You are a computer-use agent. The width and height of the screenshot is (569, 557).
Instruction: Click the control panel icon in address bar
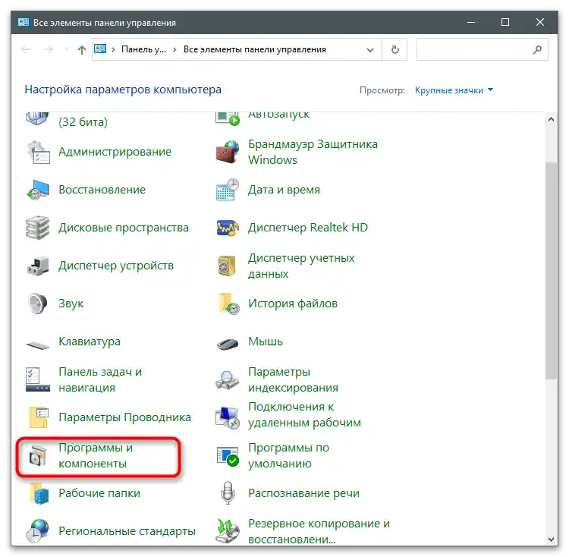click(100, 49)
